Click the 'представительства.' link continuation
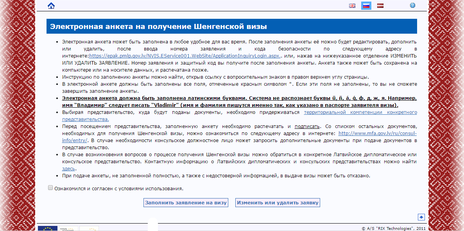 coord(85,119)
